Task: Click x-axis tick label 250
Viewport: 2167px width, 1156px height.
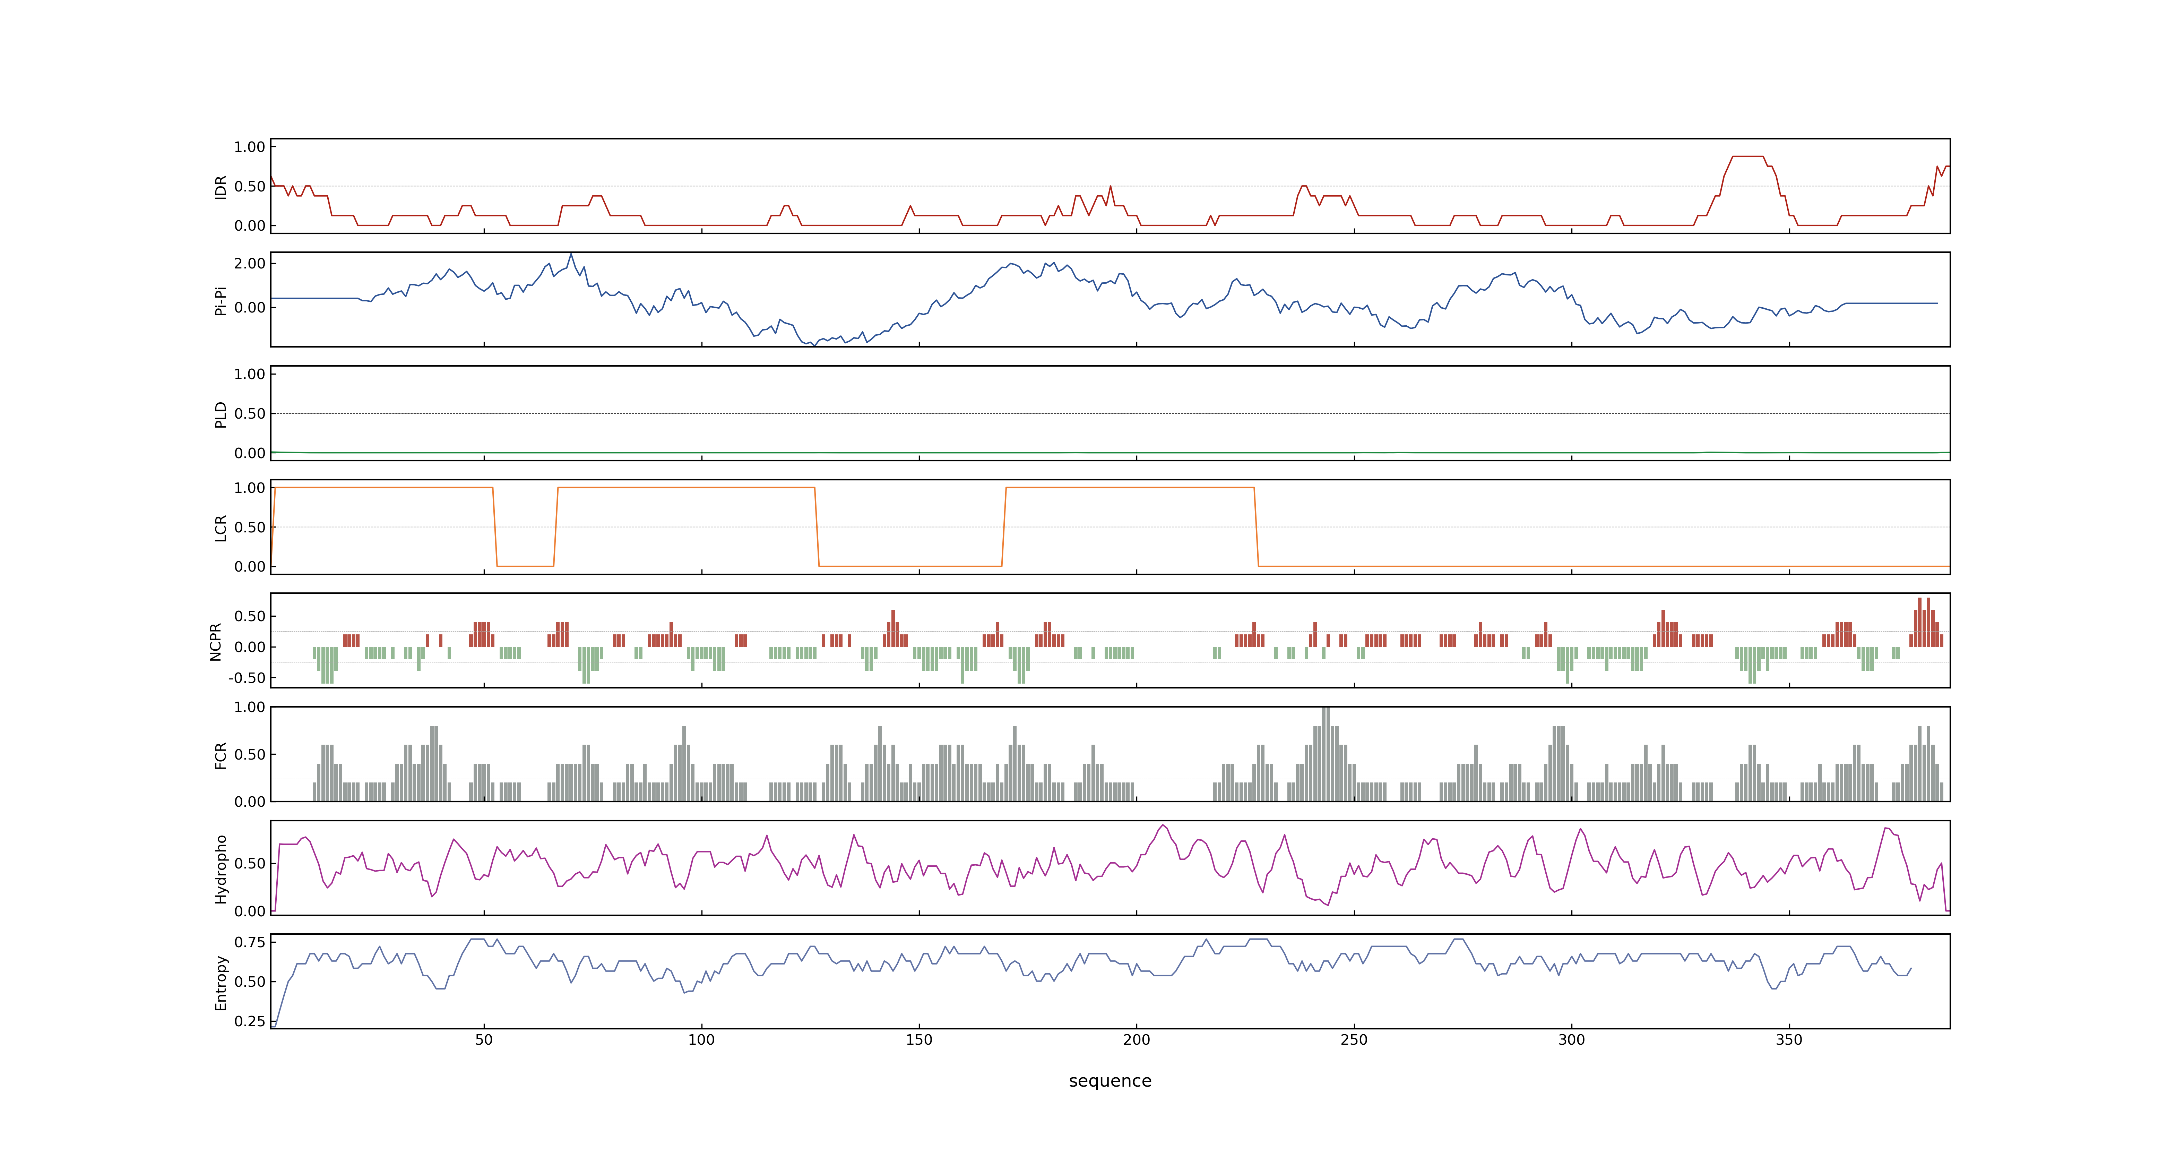Action: [x=1354, y=1040]
